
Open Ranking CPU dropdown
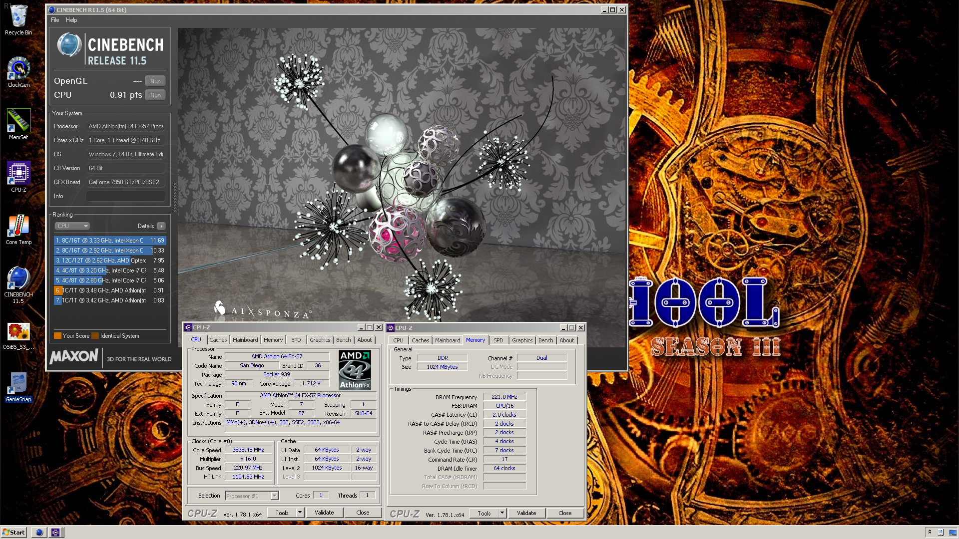tap(72, 226)
